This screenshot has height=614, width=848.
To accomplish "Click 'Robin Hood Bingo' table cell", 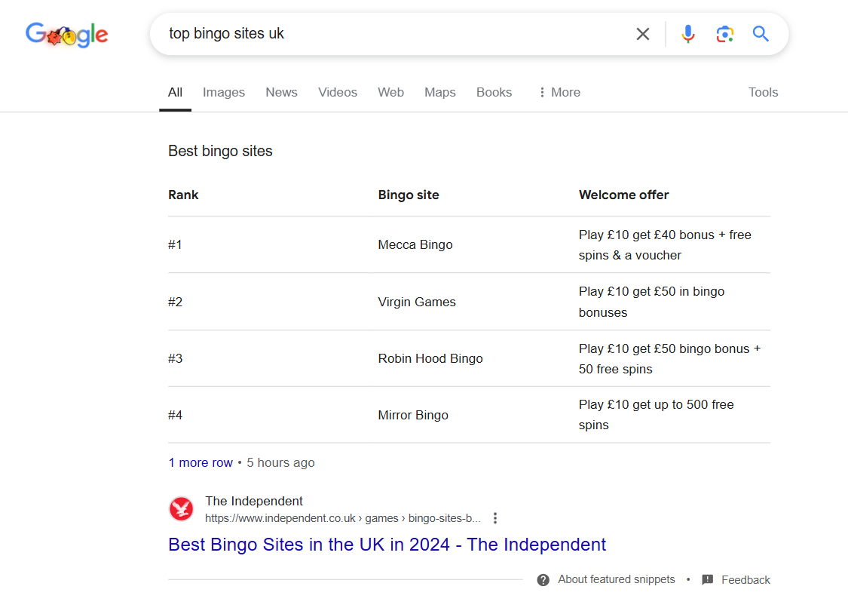I will point(430,358).
